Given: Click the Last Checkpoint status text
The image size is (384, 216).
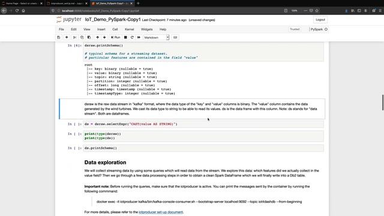Looking at the screenshot, I should [x=164, y=20].
